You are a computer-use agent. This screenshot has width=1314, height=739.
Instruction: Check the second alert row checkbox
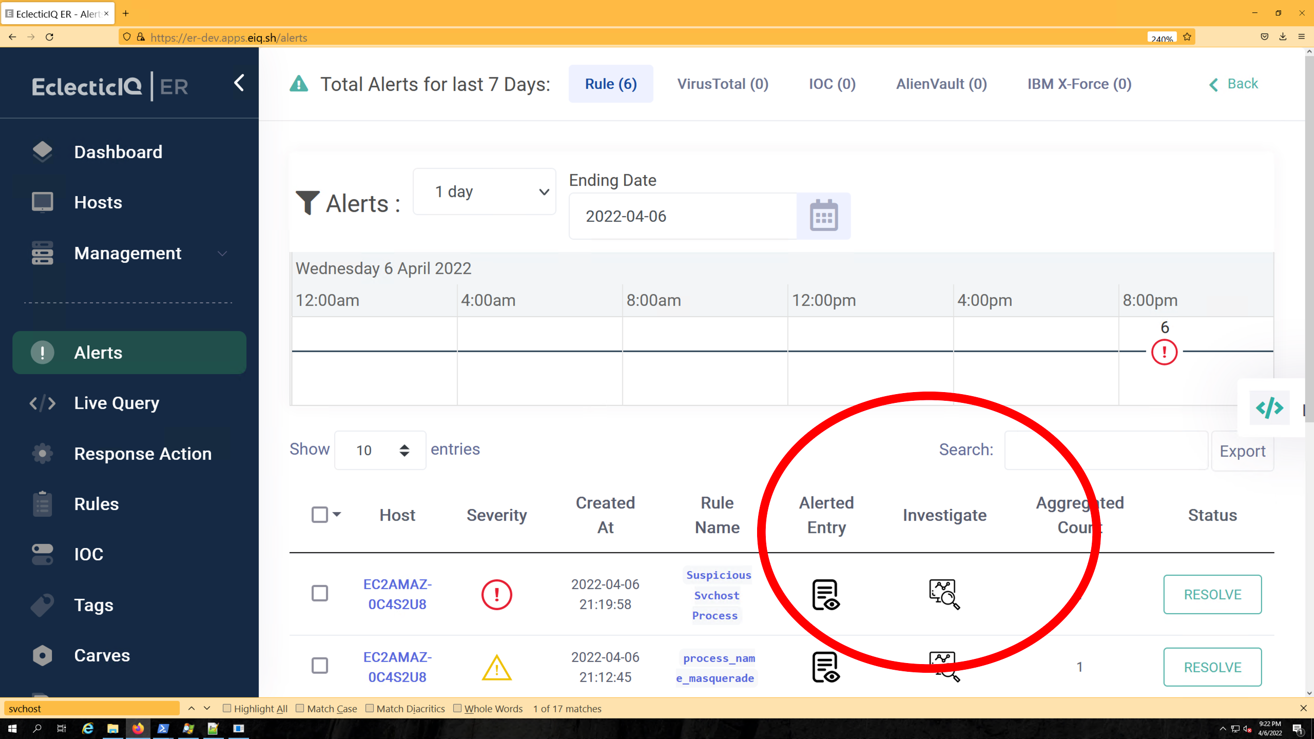320,666
